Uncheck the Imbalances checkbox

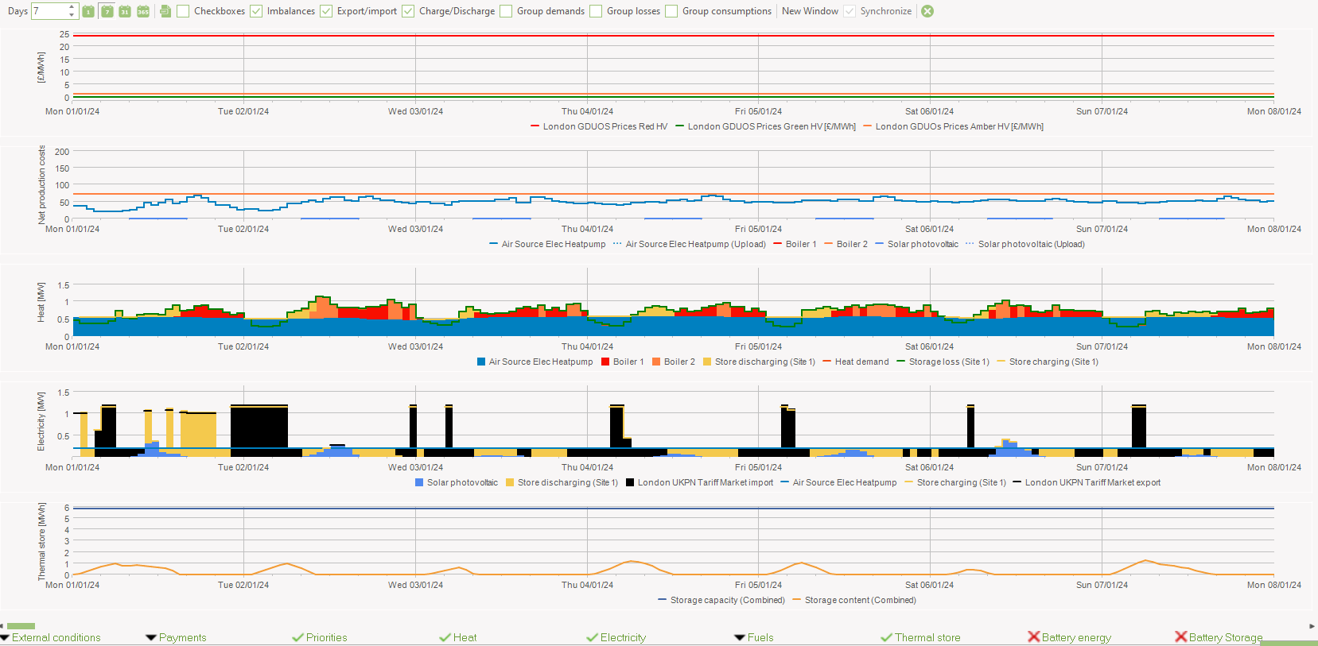[256, 11]
